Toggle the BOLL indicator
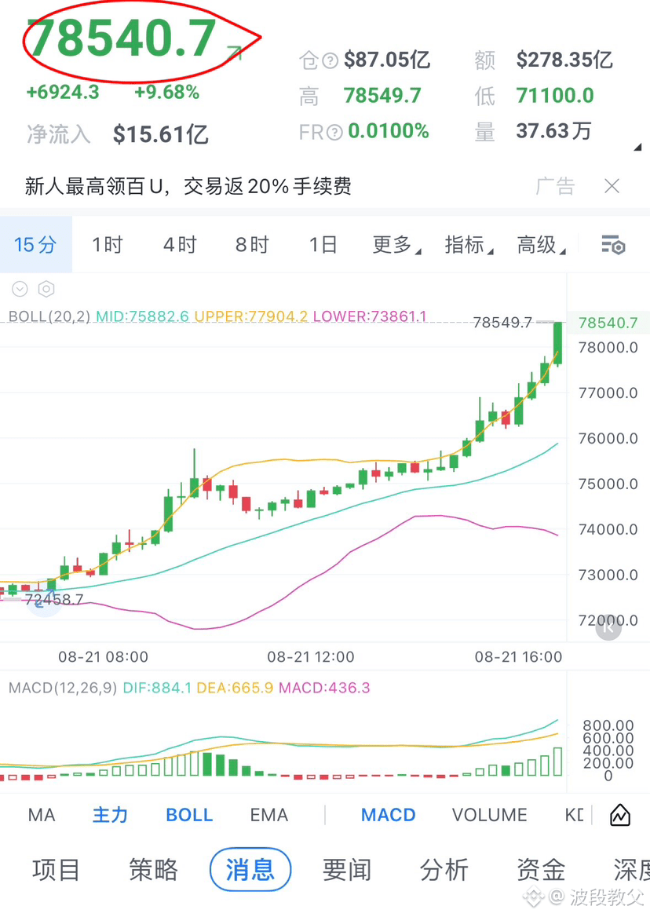Viewport: 650px width, 917px height. (x=189, y=815)
